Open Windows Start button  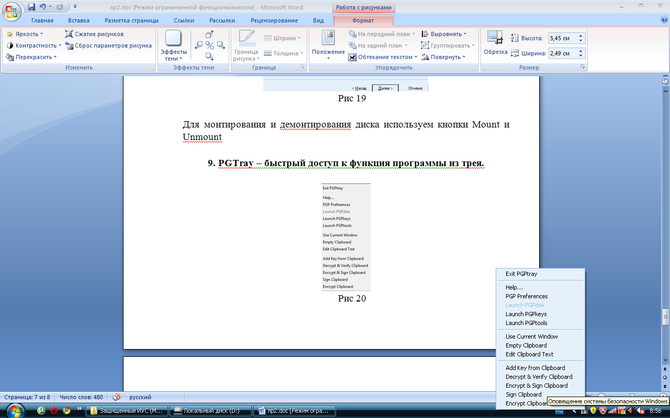point(15,410)
